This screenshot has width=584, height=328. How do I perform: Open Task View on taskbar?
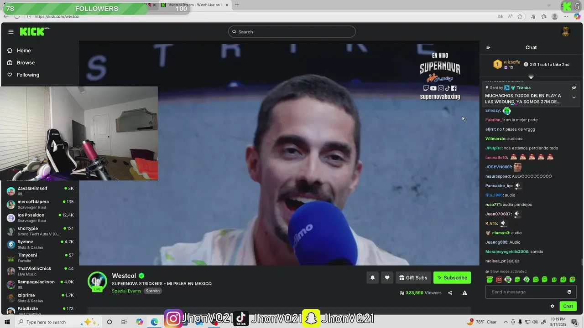coord(124,322)
